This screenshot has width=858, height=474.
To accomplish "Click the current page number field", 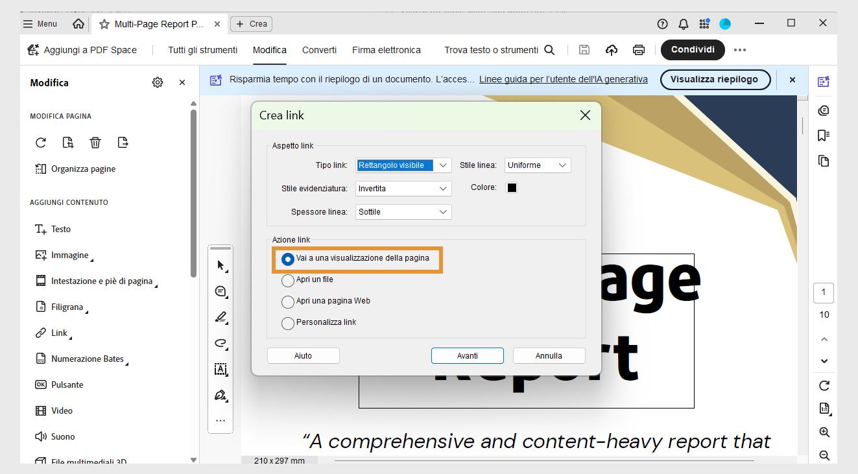I will click(824, 293).
